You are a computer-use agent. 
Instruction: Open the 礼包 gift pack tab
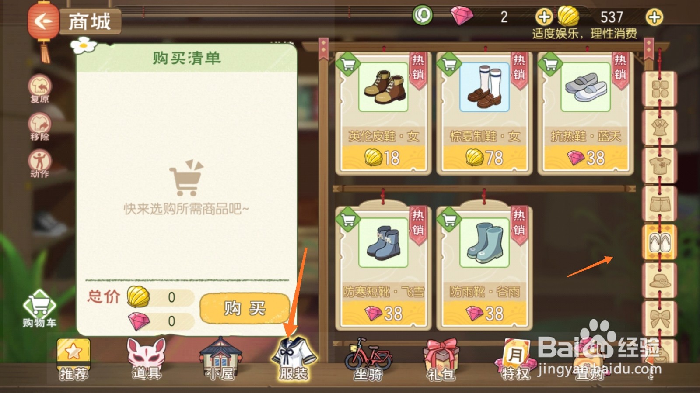point(441,359)
